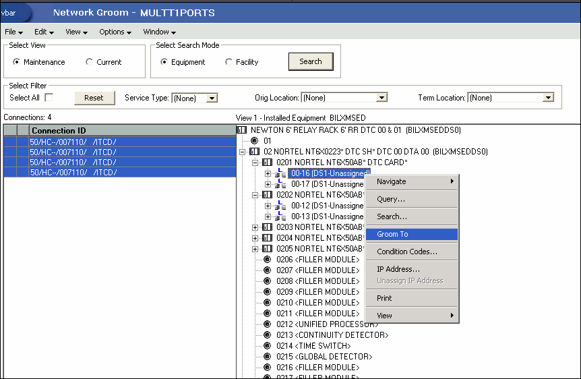Click the port icon beside 00-16 DS1-Unassigned

[280, 173]
